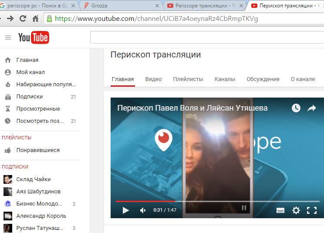Click video title Перископ Павел Воля
This screenshot has width=324, height=233.
192,108
